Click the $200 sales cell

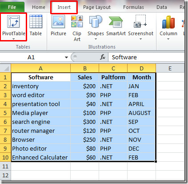(x=85, y=86)
